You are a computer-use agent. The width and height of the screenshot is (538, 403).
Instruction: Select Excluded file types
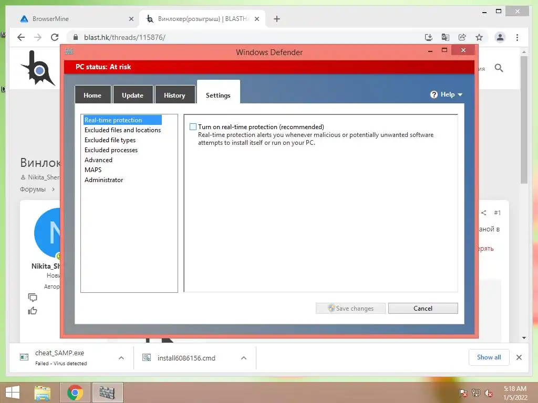(x=110, y=140)
